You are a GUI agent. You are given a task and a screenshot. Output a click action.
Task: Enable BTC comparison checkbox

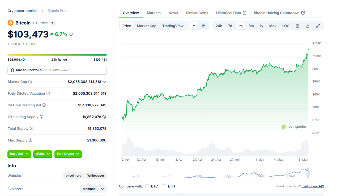pos(147,186)
